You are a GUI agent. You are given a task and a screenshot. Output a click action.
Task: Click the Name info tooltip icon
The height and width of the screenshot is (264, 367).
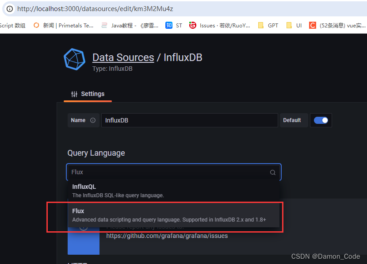(93, 120)
